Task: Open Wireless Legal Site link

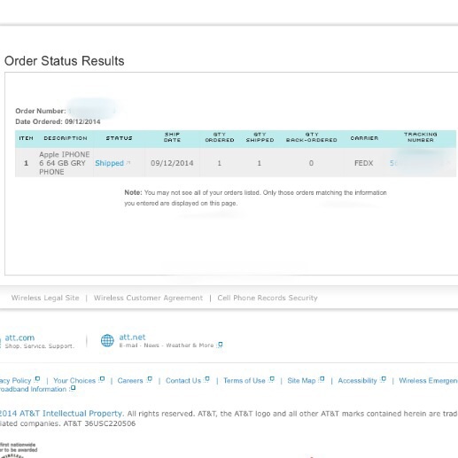Action: [x=45, y=298]
